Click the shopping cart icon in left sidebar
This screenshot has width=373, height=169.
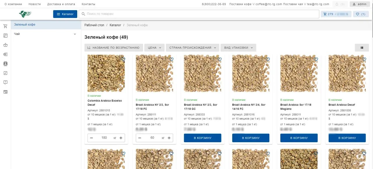5,26
